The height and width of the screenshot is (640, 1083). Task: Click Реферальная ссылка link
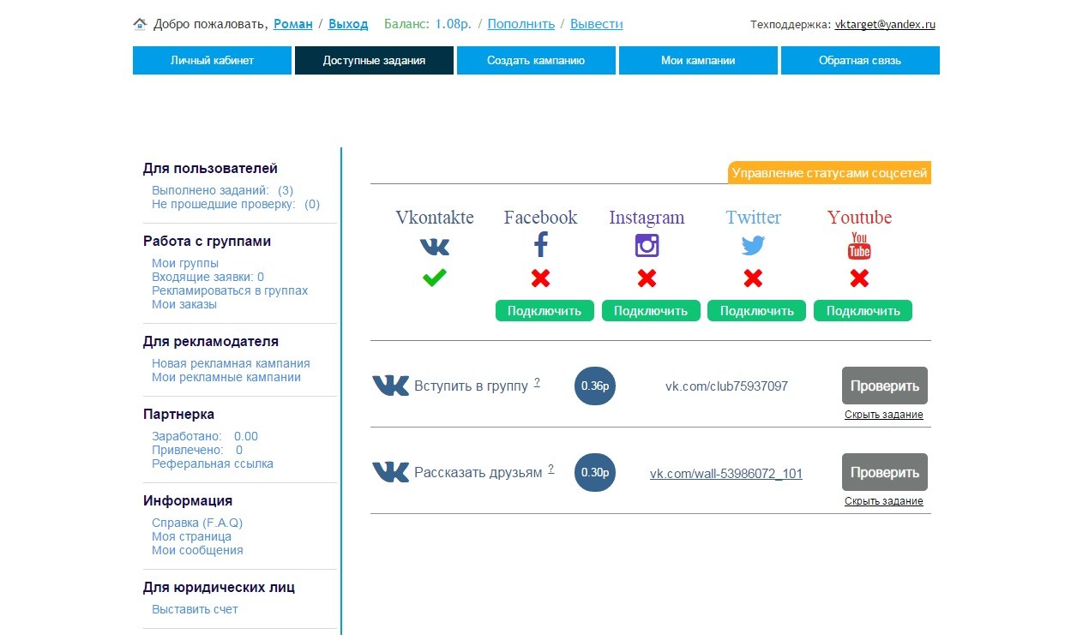coord(213,464)
